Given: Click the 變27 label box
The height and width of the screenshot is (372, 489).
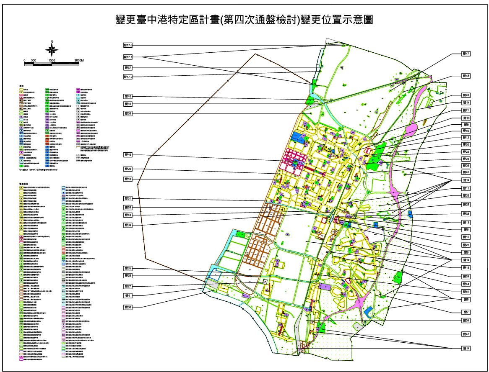Looking at the screenshot, I should click(x=128, y=287).
